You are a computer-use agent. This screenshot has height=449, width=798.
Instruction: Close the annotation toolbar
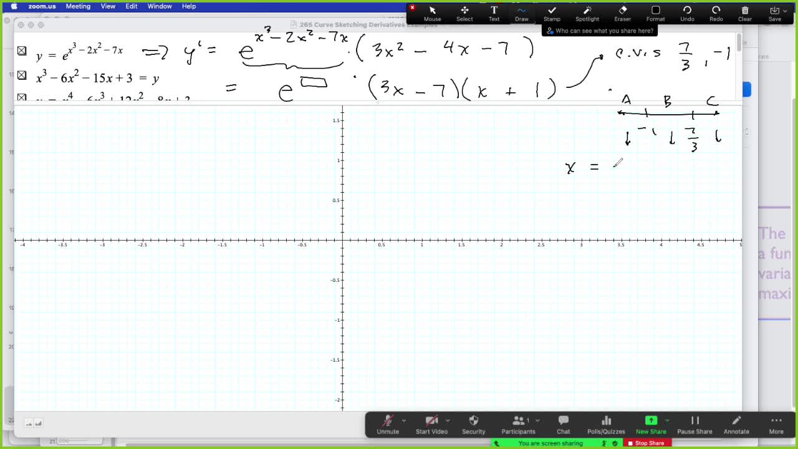pyautogui.click(x=412, y=7)
